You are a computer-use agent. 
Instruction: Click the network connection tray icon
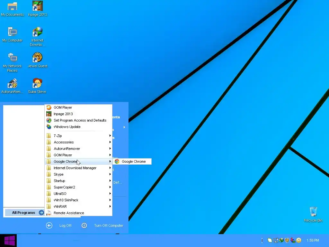[x=275, y=240]
